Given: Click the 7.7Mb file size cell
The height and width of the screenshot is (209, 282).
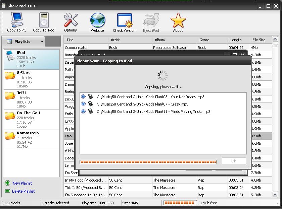Looking at the screenshot, I should 261,173.
